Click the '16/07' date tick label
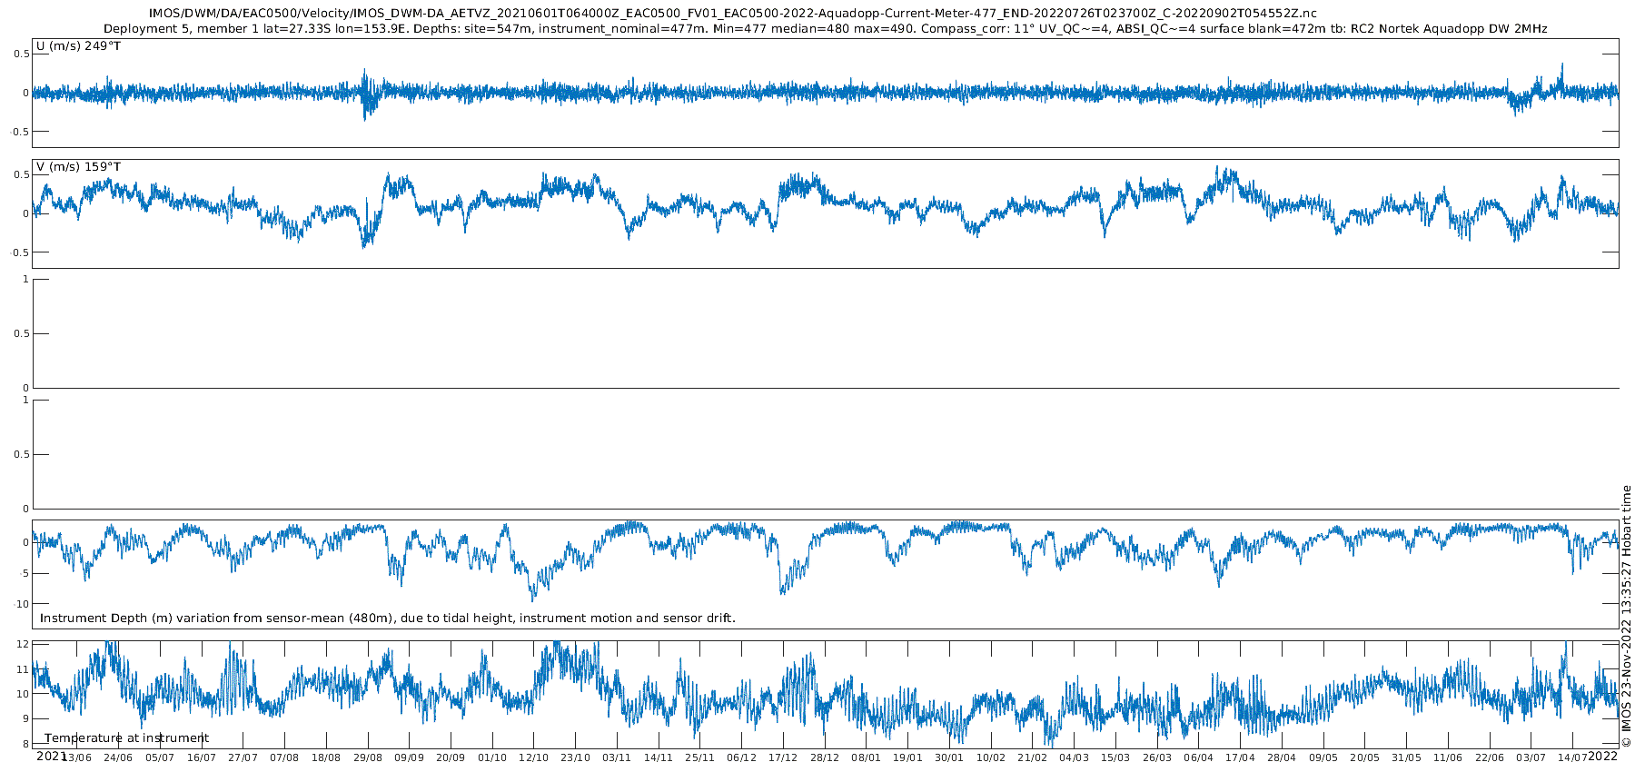This screenshot has width=1635, height=772. click(202, 757)
